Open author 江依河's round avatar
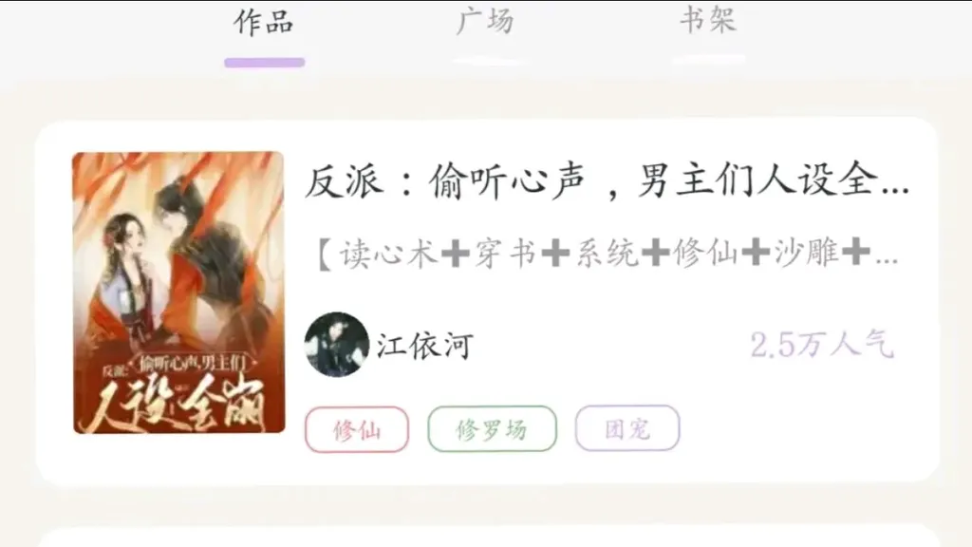This screenshot has height=547, width=972. 337,344
